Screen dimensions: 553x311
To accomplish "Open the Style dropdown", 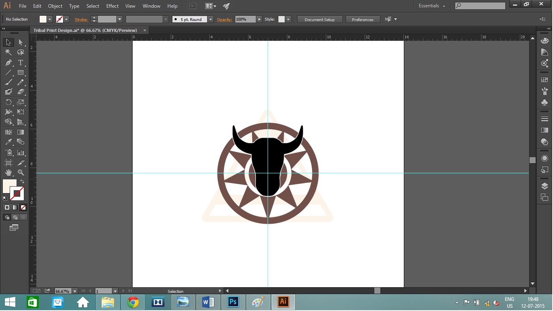I will 288,19.
